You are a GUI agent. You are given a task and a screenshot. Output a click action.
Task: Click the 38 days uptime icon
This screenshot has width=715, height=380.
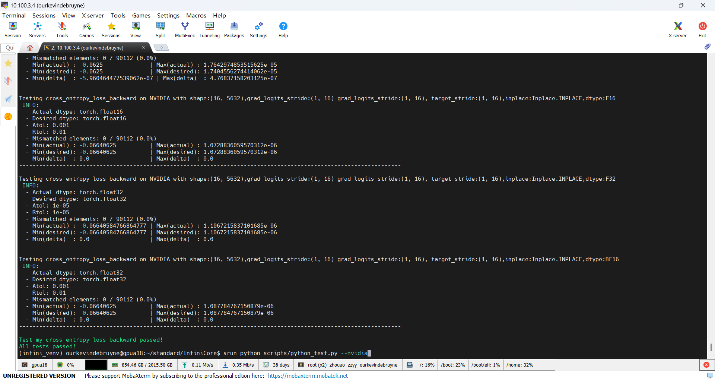coord(266,365)
